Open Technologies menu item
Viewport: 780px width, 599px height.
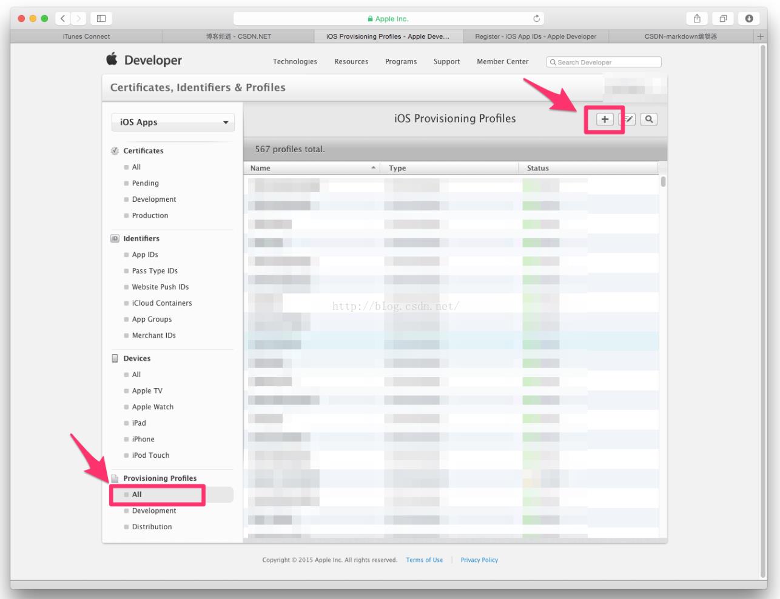coord(295,62)
